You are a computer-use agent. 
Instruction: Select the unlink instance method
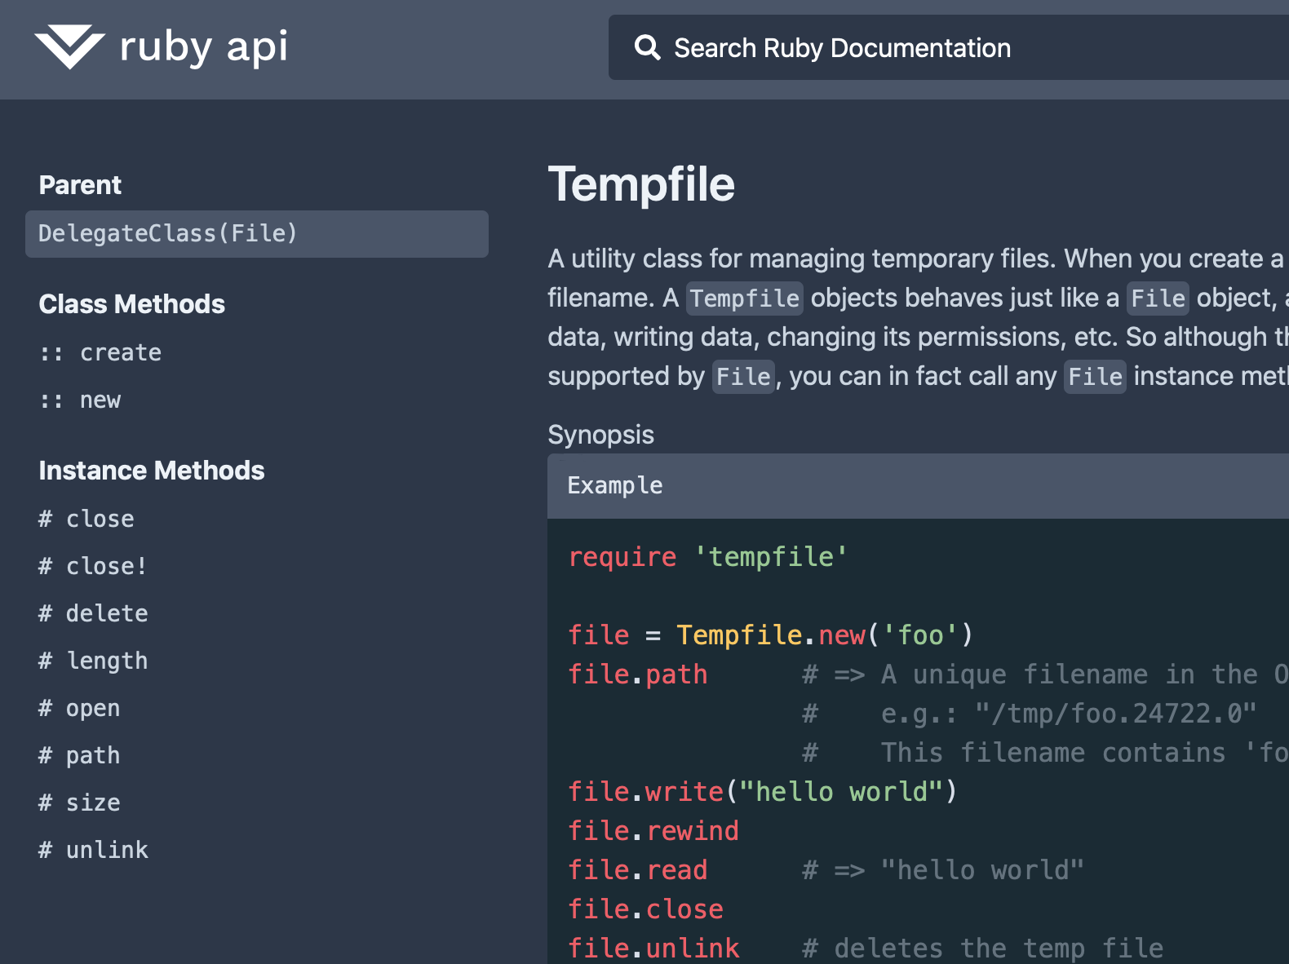coord(93,850)
